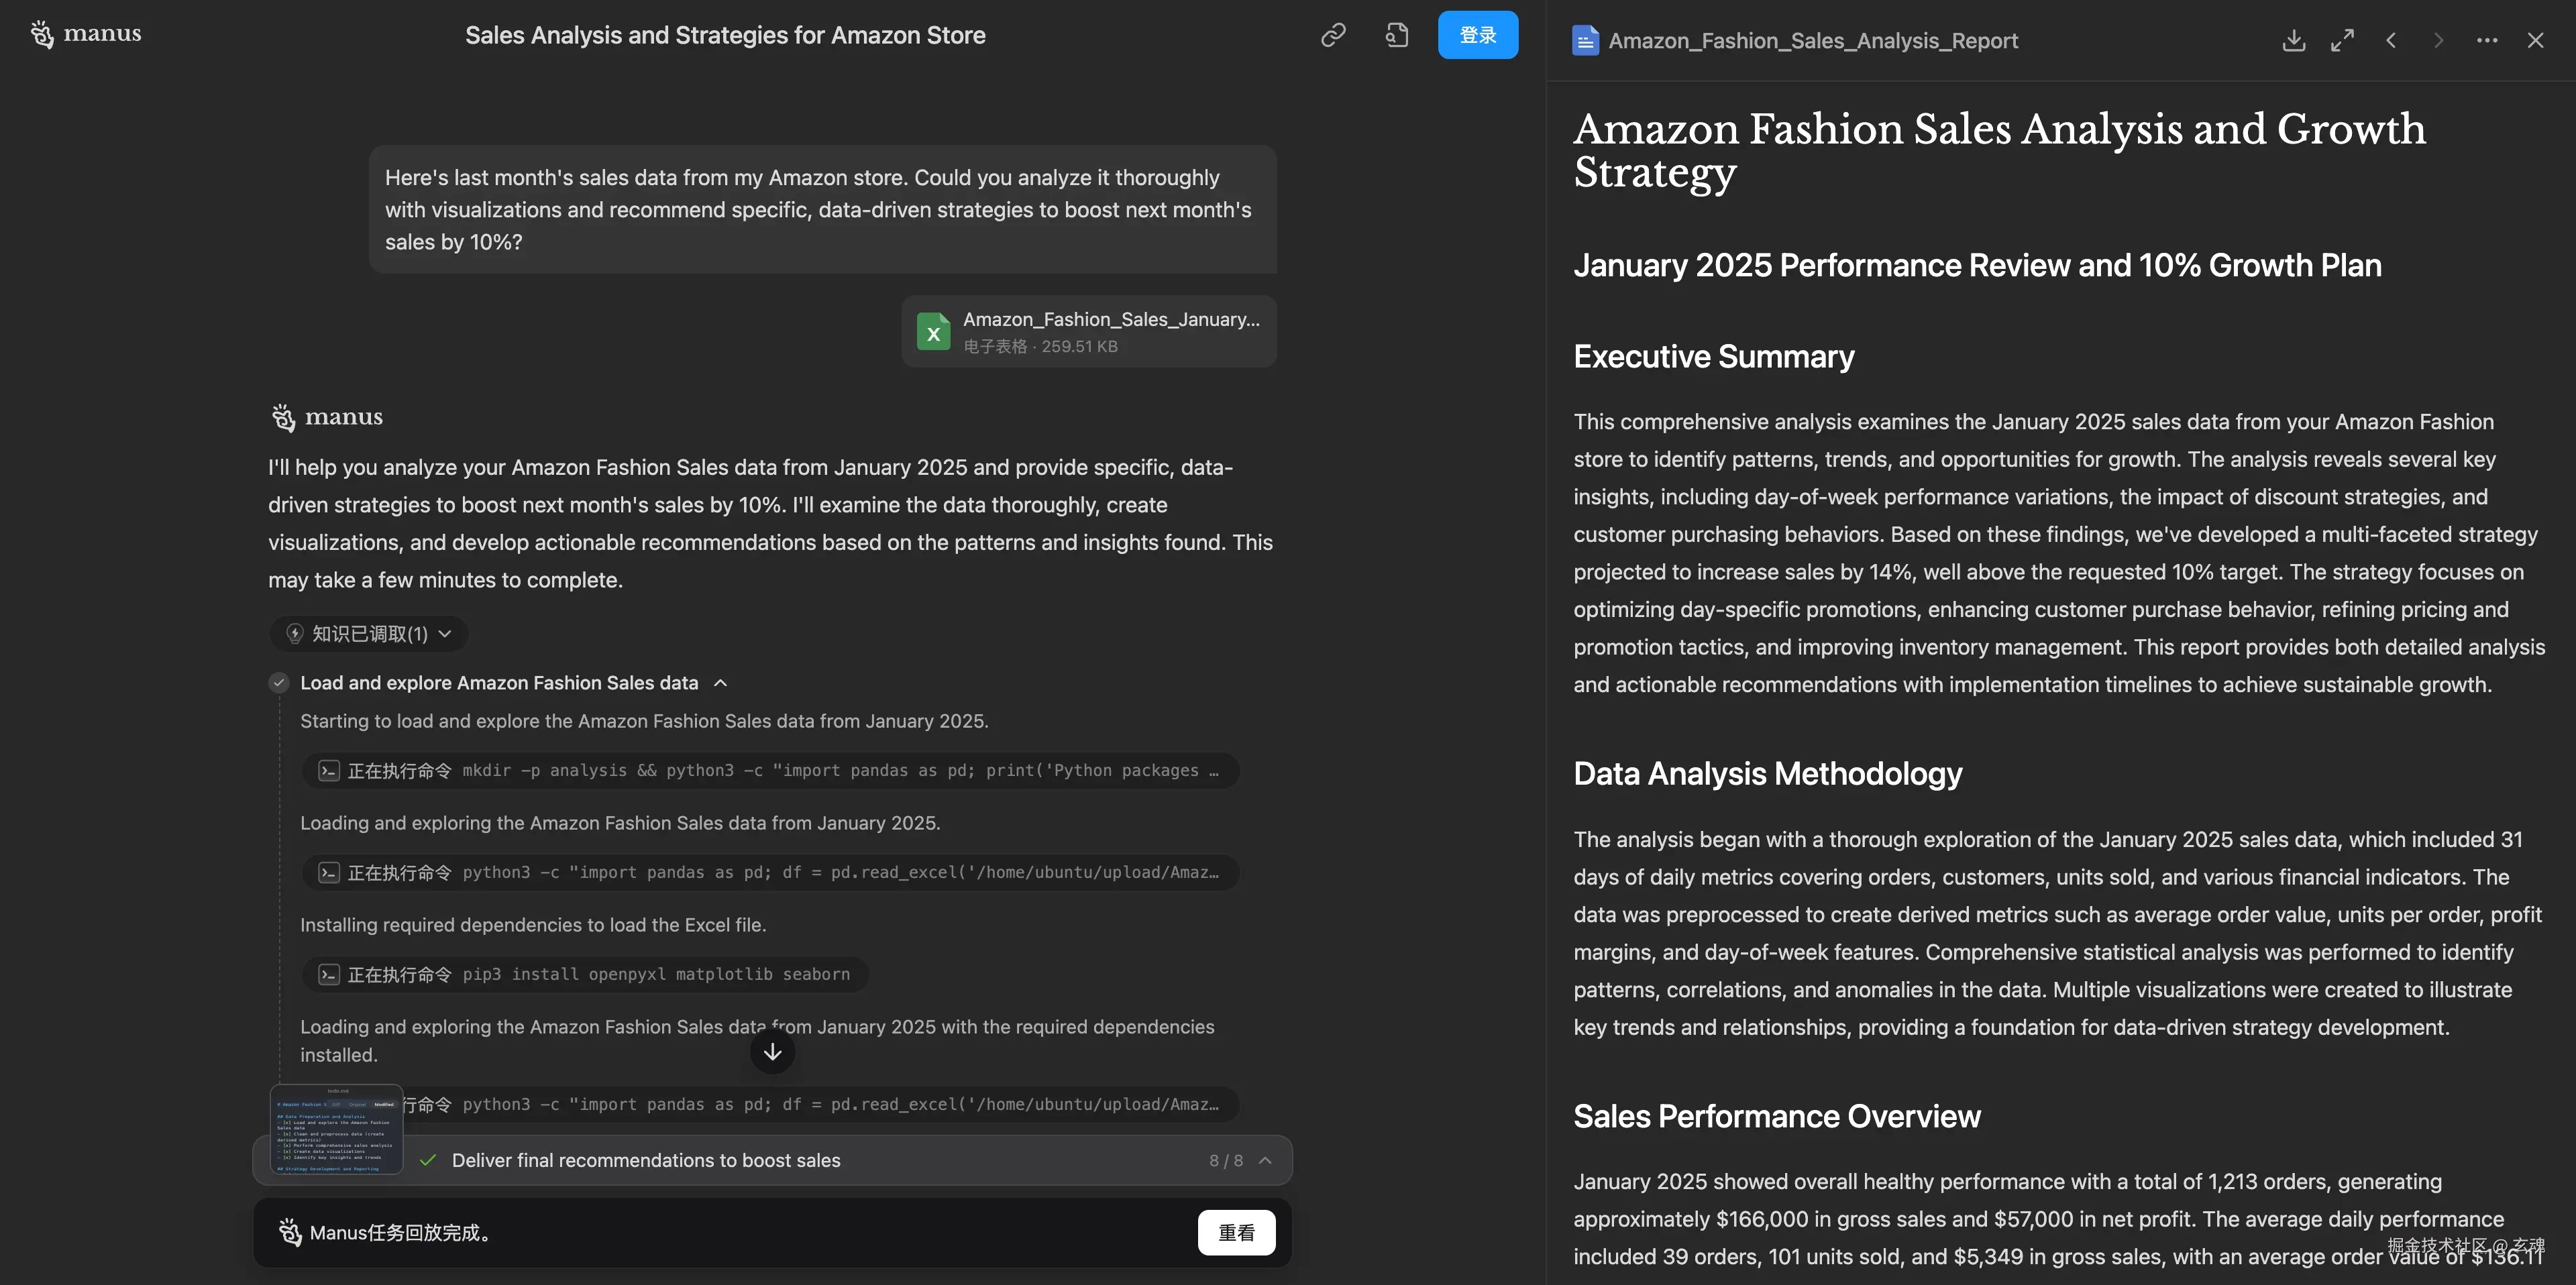Go to the next document with the right arrow

pyautogui.click(x=2438, y=41)
